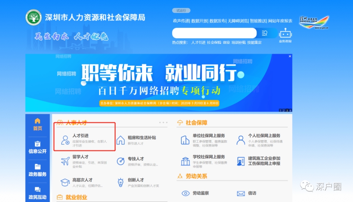353x202 pixels.
Task: Close the recruitment banner
Action: [x=290, y=56]
